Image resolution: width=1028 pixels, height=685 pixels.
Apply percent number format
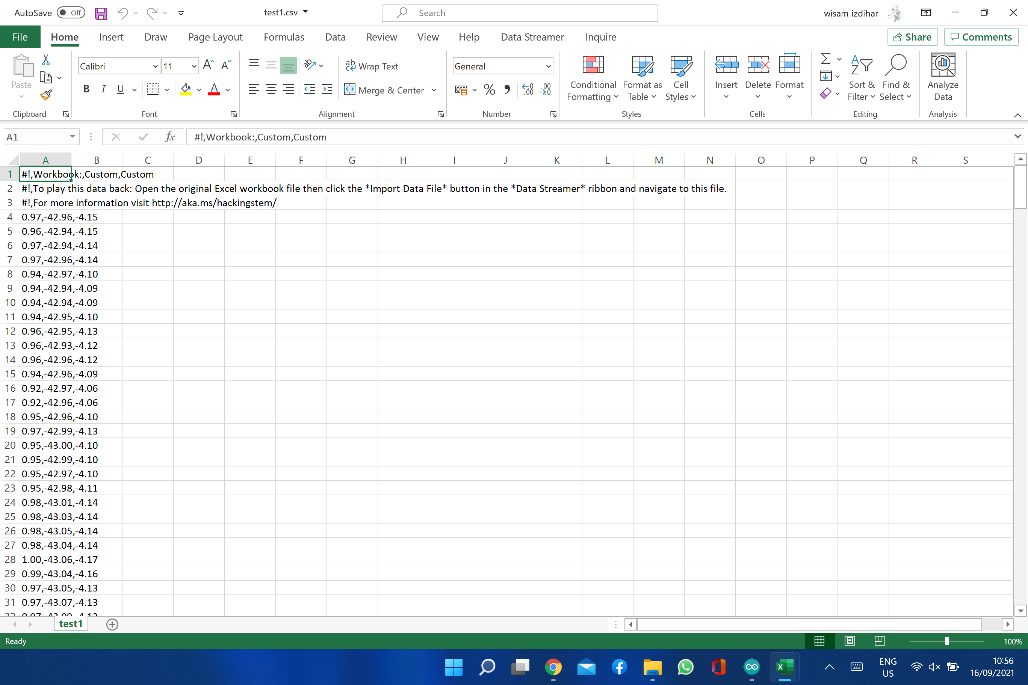[x=489, y=89]
